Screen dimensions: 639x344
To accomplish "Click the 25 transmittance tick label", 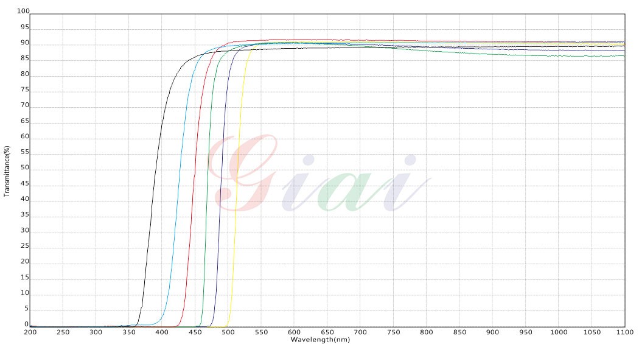I will pos(25,246).
